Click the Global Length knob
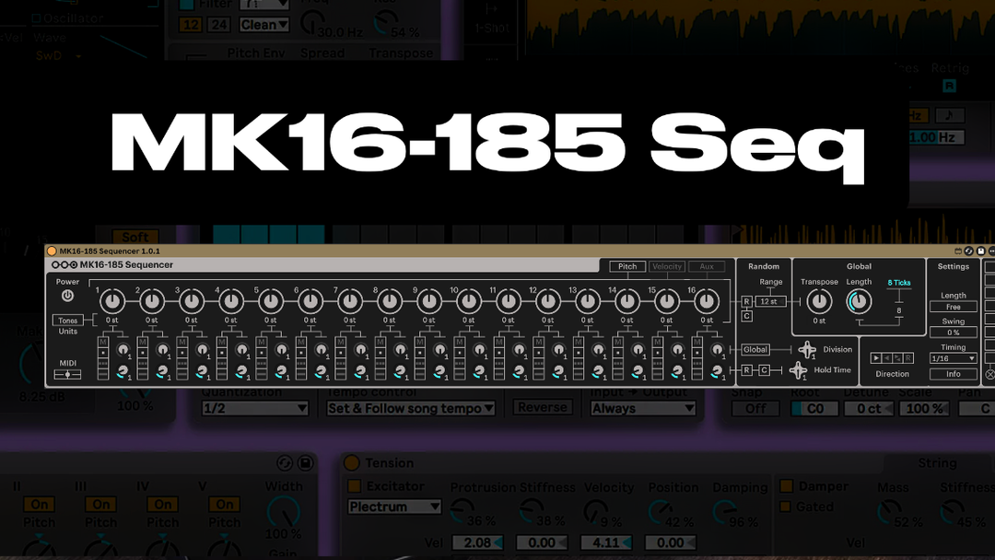 tap(859, 301)
